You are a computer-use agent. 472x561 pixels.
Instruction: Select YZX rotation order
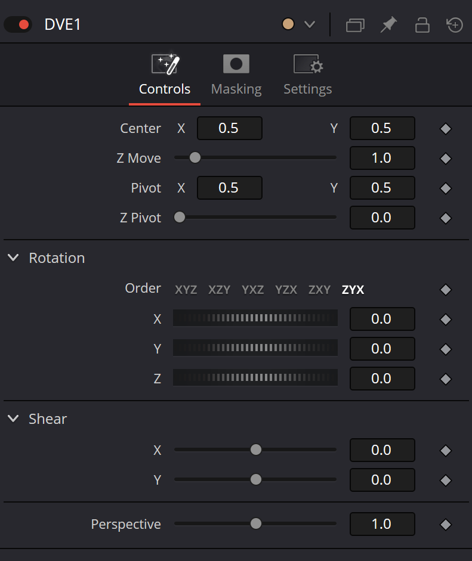pos(286,290)
